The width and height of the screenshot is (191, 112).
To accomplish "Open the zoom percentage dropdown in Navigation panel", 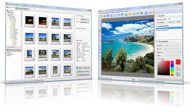I will (x=175, y=18).
